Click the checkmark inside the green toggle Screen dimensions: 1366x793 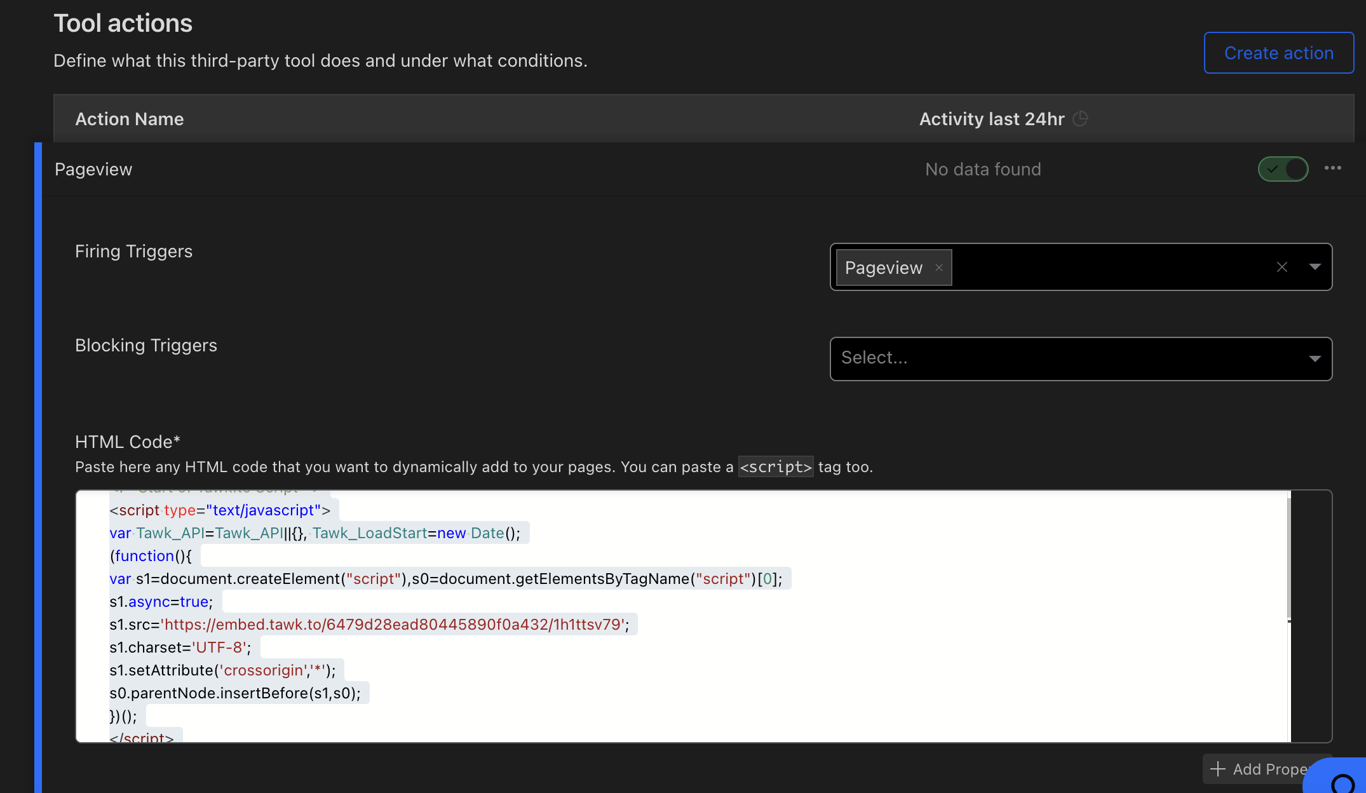(1273, 168)
